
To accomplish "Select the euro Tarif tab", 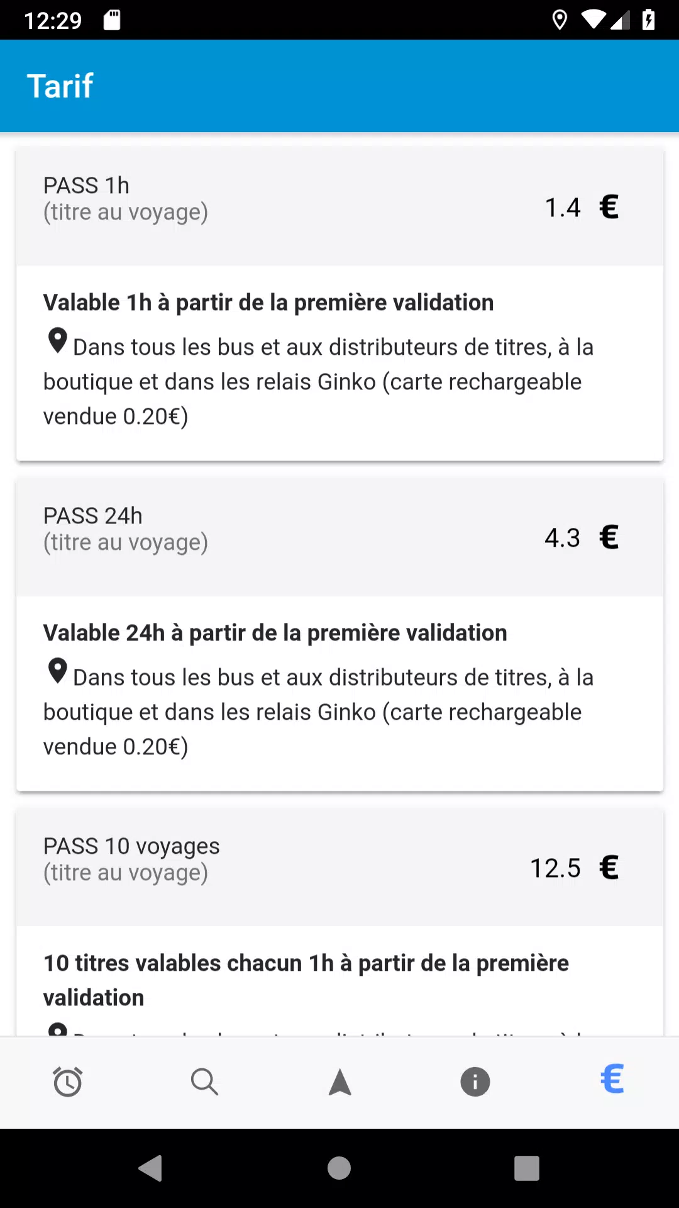I will click(612, 1079).
